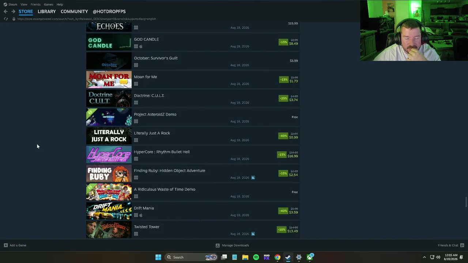Image resolution: width=468 pixels, height=263 pixels.
Task: Click the Finding Ruby capsule image
Action: click(109, 173)
